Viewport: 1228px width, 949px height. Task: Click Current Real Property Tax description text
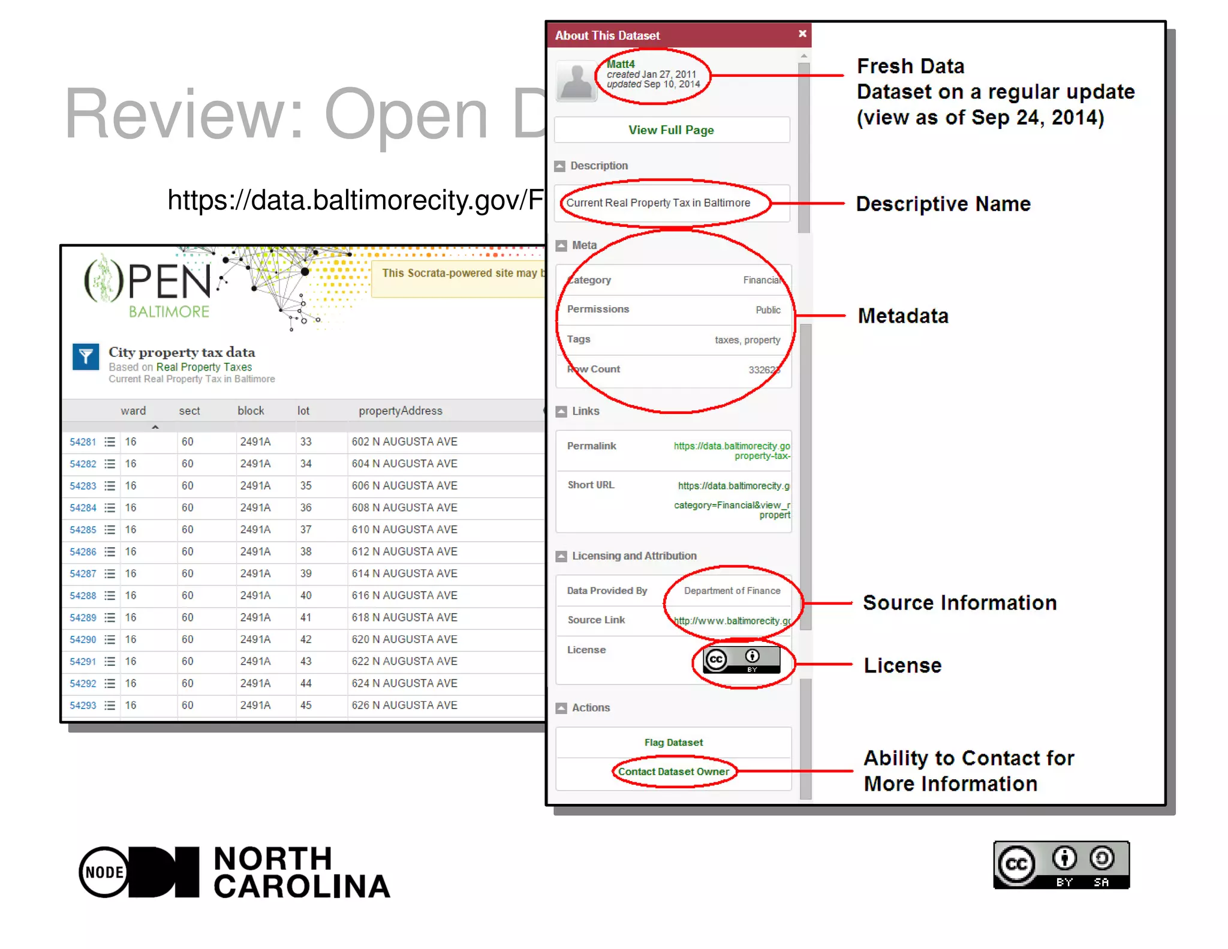click(658, 203)
